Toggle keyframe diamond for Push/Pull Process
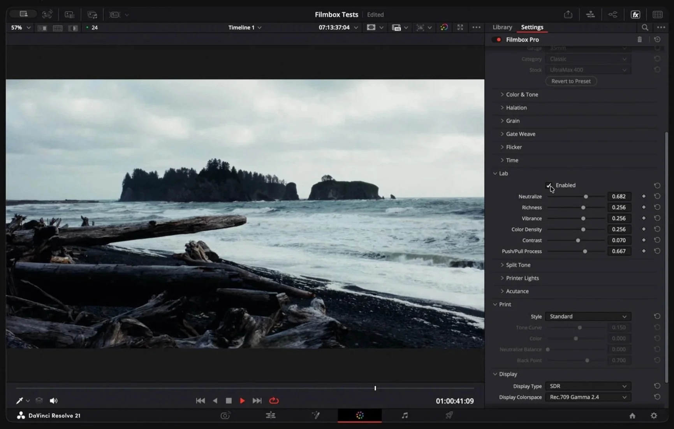The width and height of the screenshot is (674, 429). pyautogui.click(x=643, y=251)
